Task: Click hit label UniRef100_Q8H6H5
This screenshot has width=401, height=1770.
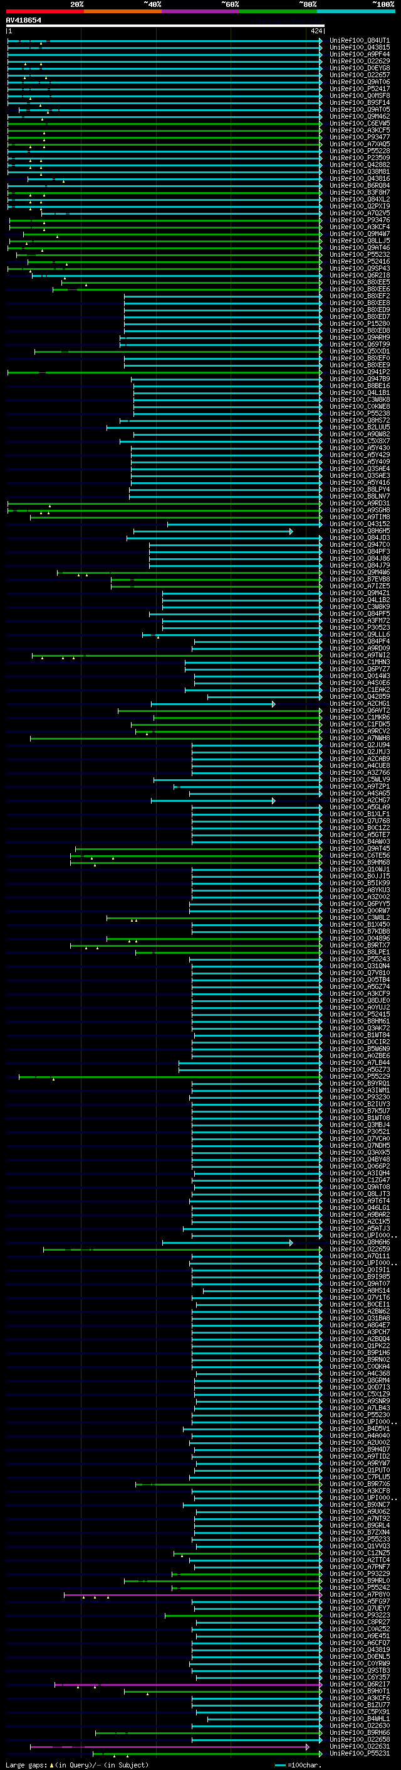Action: coord(359,531)
